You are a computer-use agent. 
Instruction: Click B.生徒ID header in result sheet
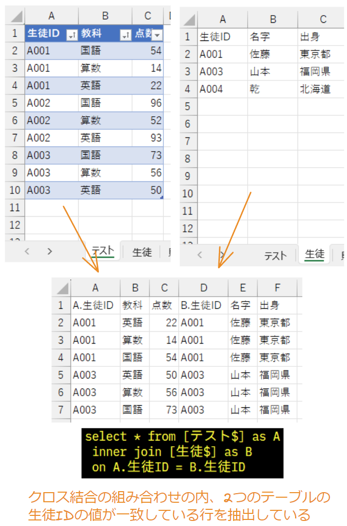click(203, 305)
